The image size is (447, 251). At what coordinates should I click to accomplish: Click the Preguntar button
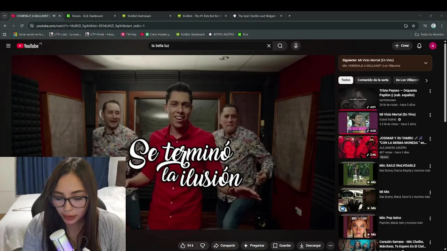254,245
